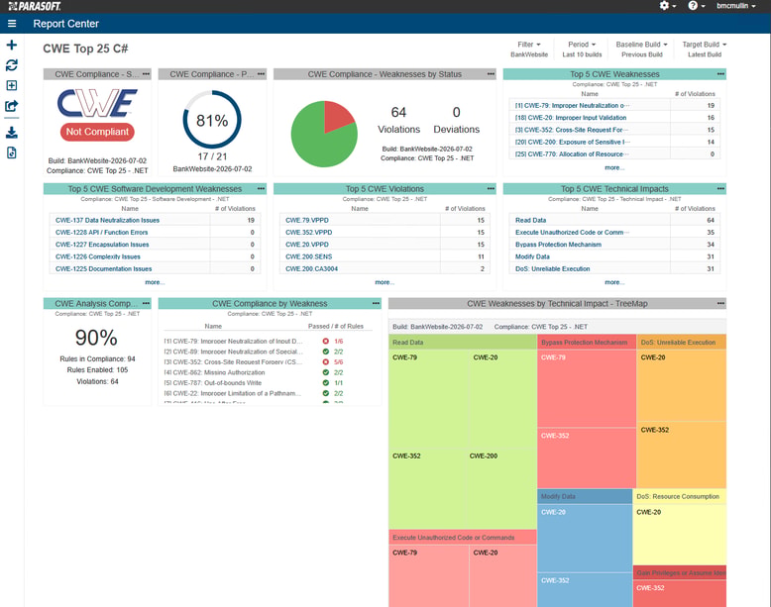Open CWE-352 Cross-Site Request link in Top 5

pyautogui.click(x=571, y=130)
